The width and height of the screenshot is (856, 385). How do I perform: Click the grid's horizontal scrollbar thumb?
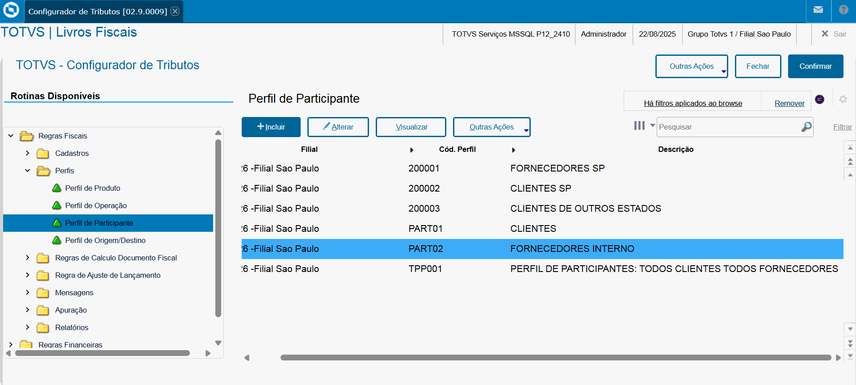(555, 357)
